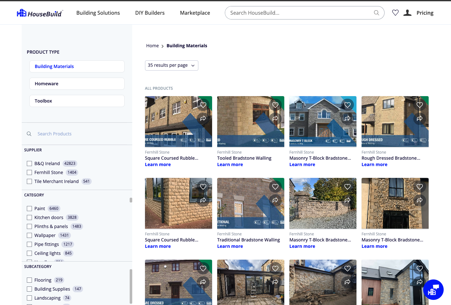This screenshot has width=451, height=305.
Task: Select the Building Supplies subcategory checkbox
Action: coord(29,289)
